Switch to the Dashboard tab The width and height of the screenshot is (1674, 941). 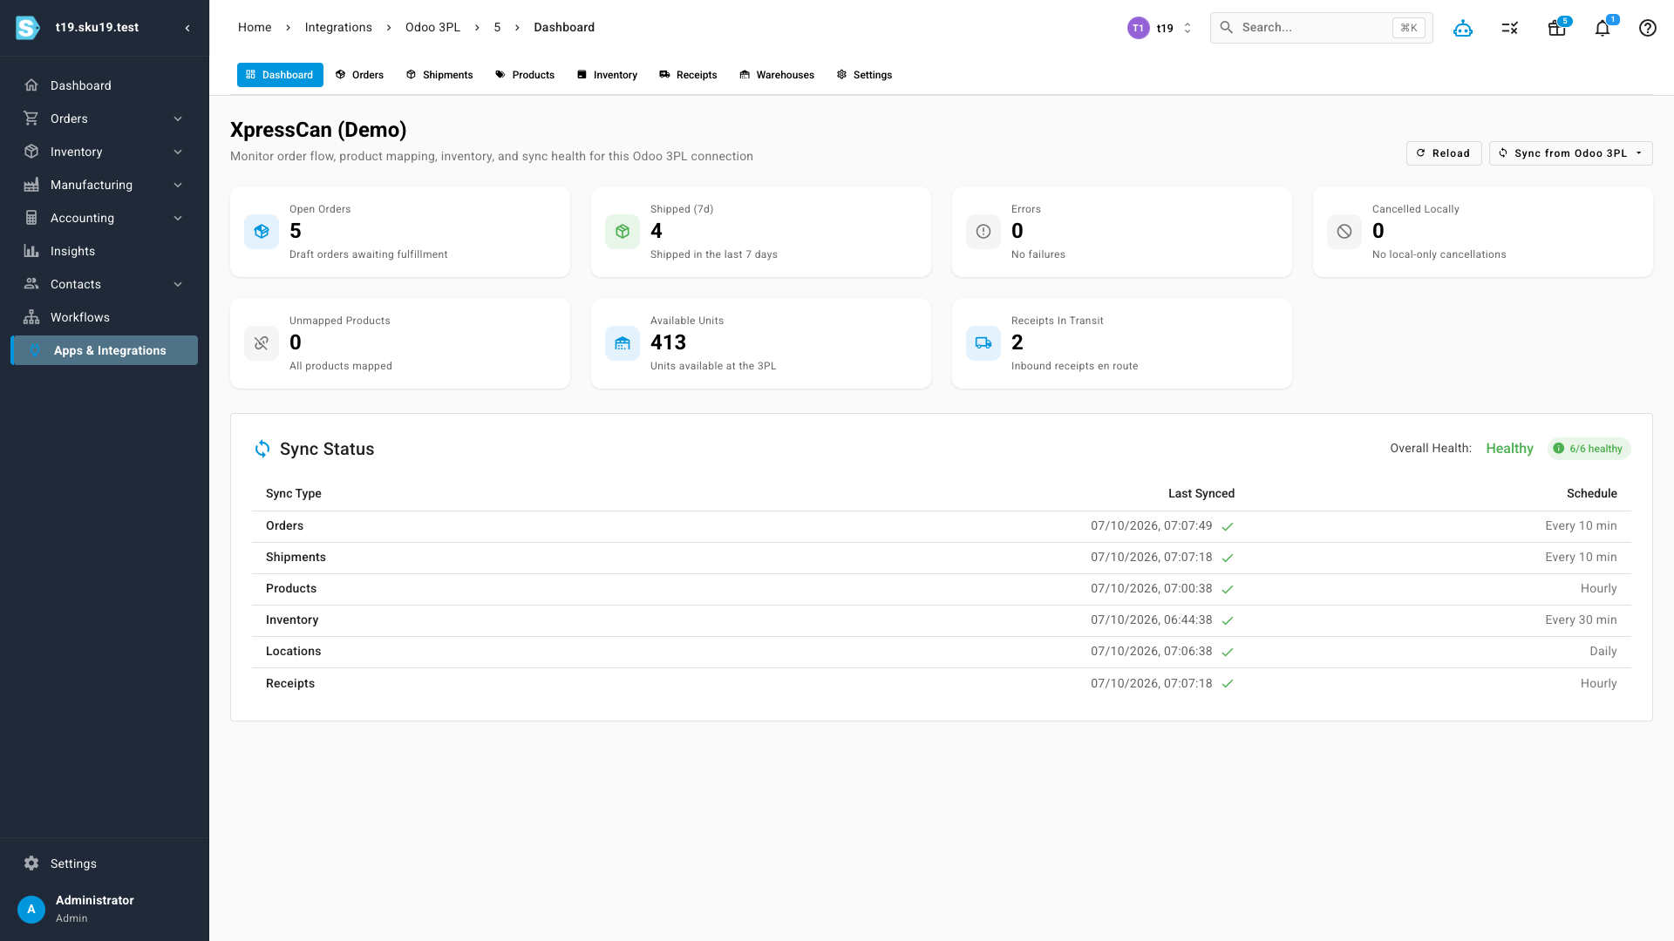pos(280,75)
